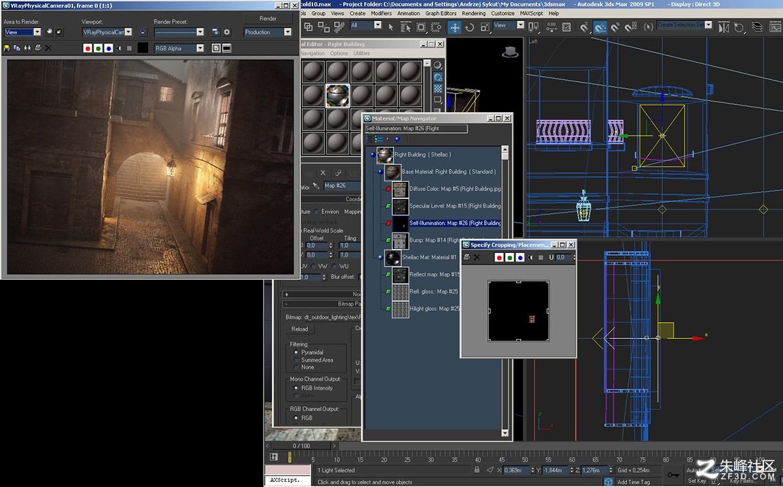Select the Diffuse Color Map #5 entry
This screenshot has width=783, height=487.
pyautogui.click(x=455, y=189)
